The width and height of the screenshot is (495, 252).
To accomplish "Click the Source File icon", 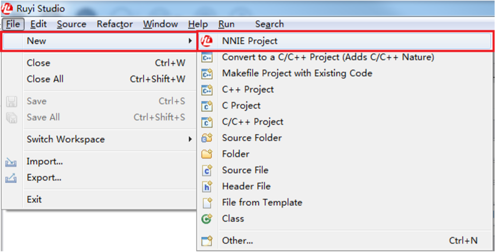I will [x=207, y=171].
